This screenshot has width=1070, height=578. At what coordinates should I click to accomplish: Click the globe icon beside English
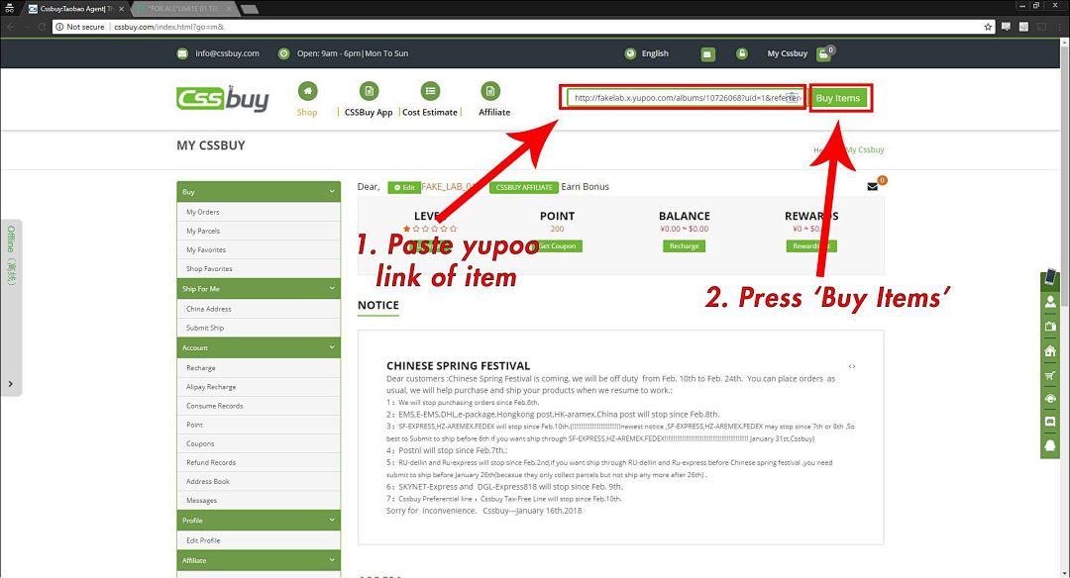click(630, 53)
